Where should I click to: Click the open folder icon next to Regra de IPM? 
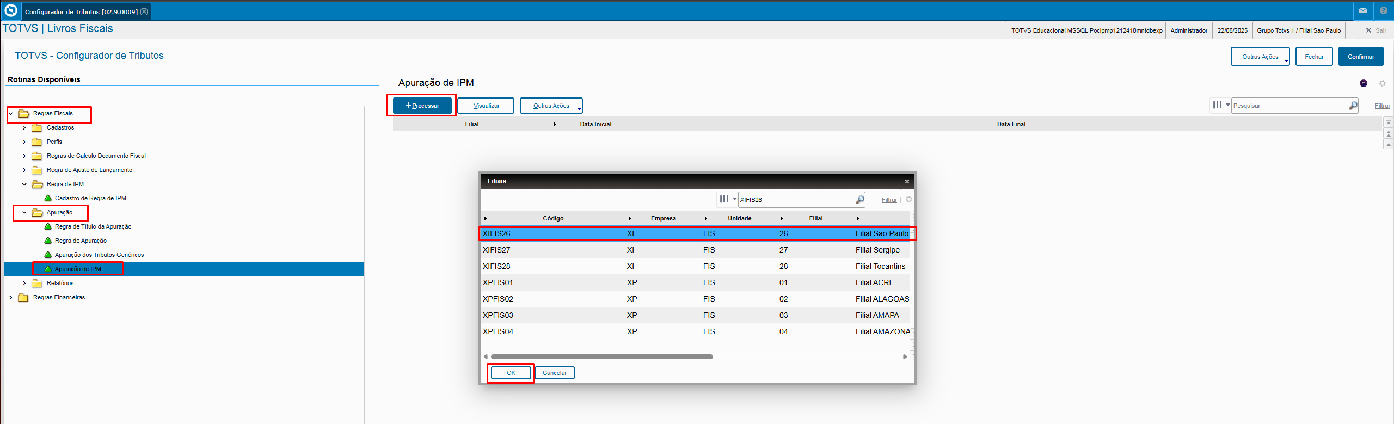click(x=37, y=185)
